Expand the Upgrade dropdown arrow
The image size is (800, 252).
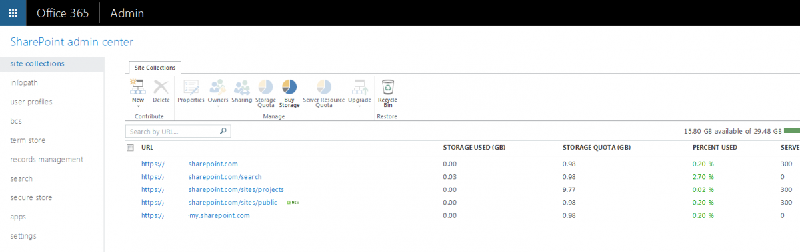[359, 106]
